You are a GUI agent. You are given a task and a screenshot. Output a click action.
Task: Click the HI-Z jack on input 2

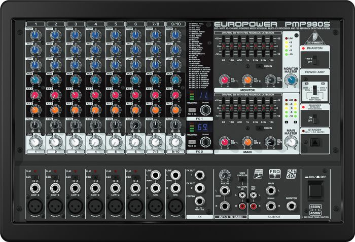click(x=55, y=188)
